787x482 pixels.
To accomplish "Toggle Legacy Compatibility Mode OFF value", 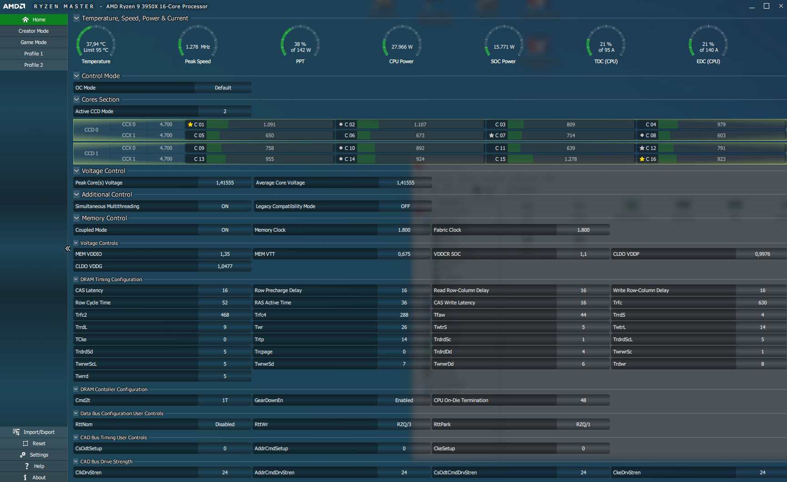I will click(x=405, y=206).
